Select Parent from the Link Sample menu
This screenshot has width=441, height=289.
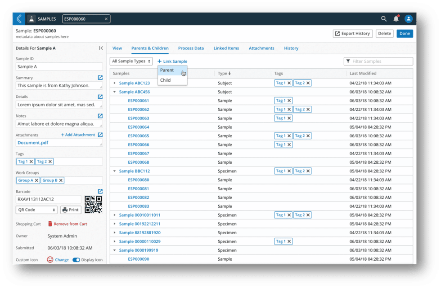[x=167, y=70]
